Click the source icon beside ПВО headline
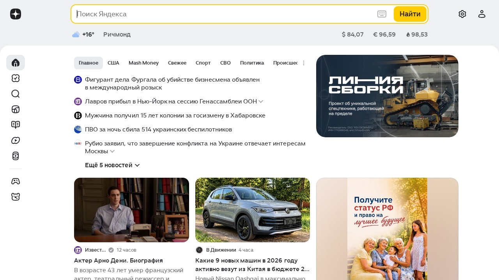This screenshot has height=280, width=499. click(78, 129)
